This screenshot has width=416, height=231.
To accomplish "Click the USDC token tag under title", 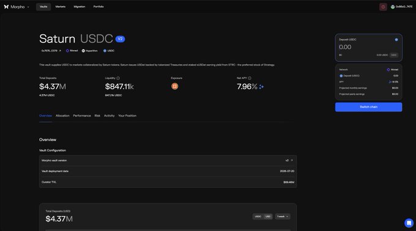I will (109, 51).
